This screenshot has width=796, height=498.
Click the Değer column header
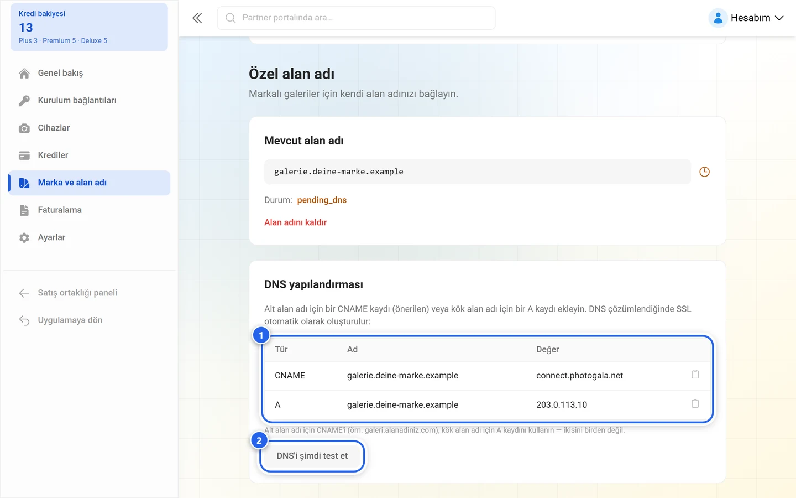[x=547, y=350]
